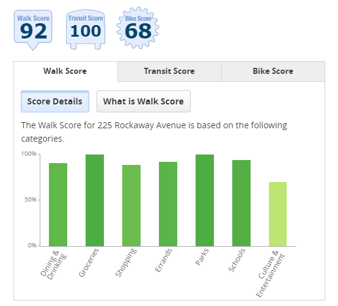Viewport: 338px width, 306px height.
Task: Click the 100% axis label
Action: (x=29, y=154)
